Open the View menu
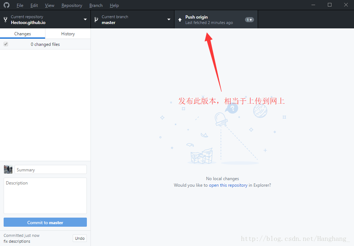Viewport: 354px width, 246px height. (49, 5)
